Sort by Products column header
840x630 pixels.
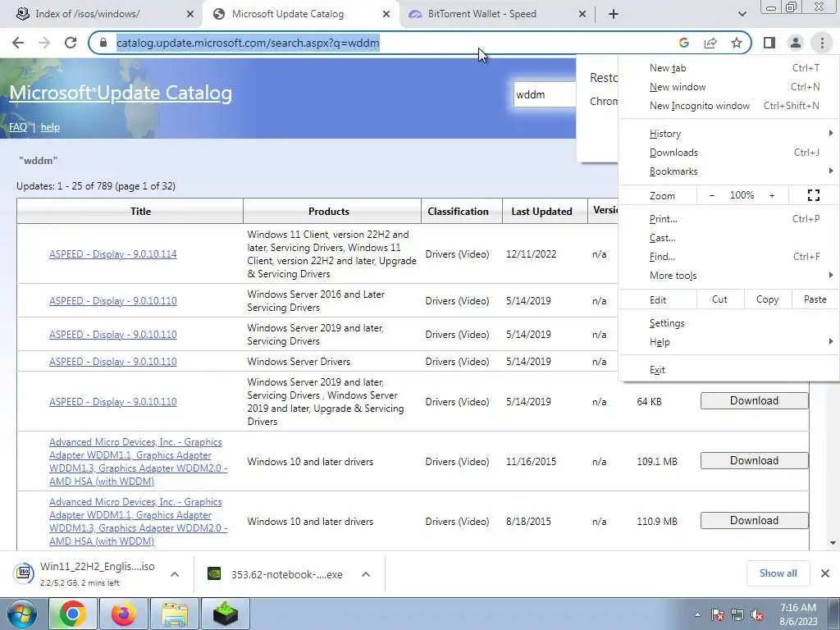(329, 211)
